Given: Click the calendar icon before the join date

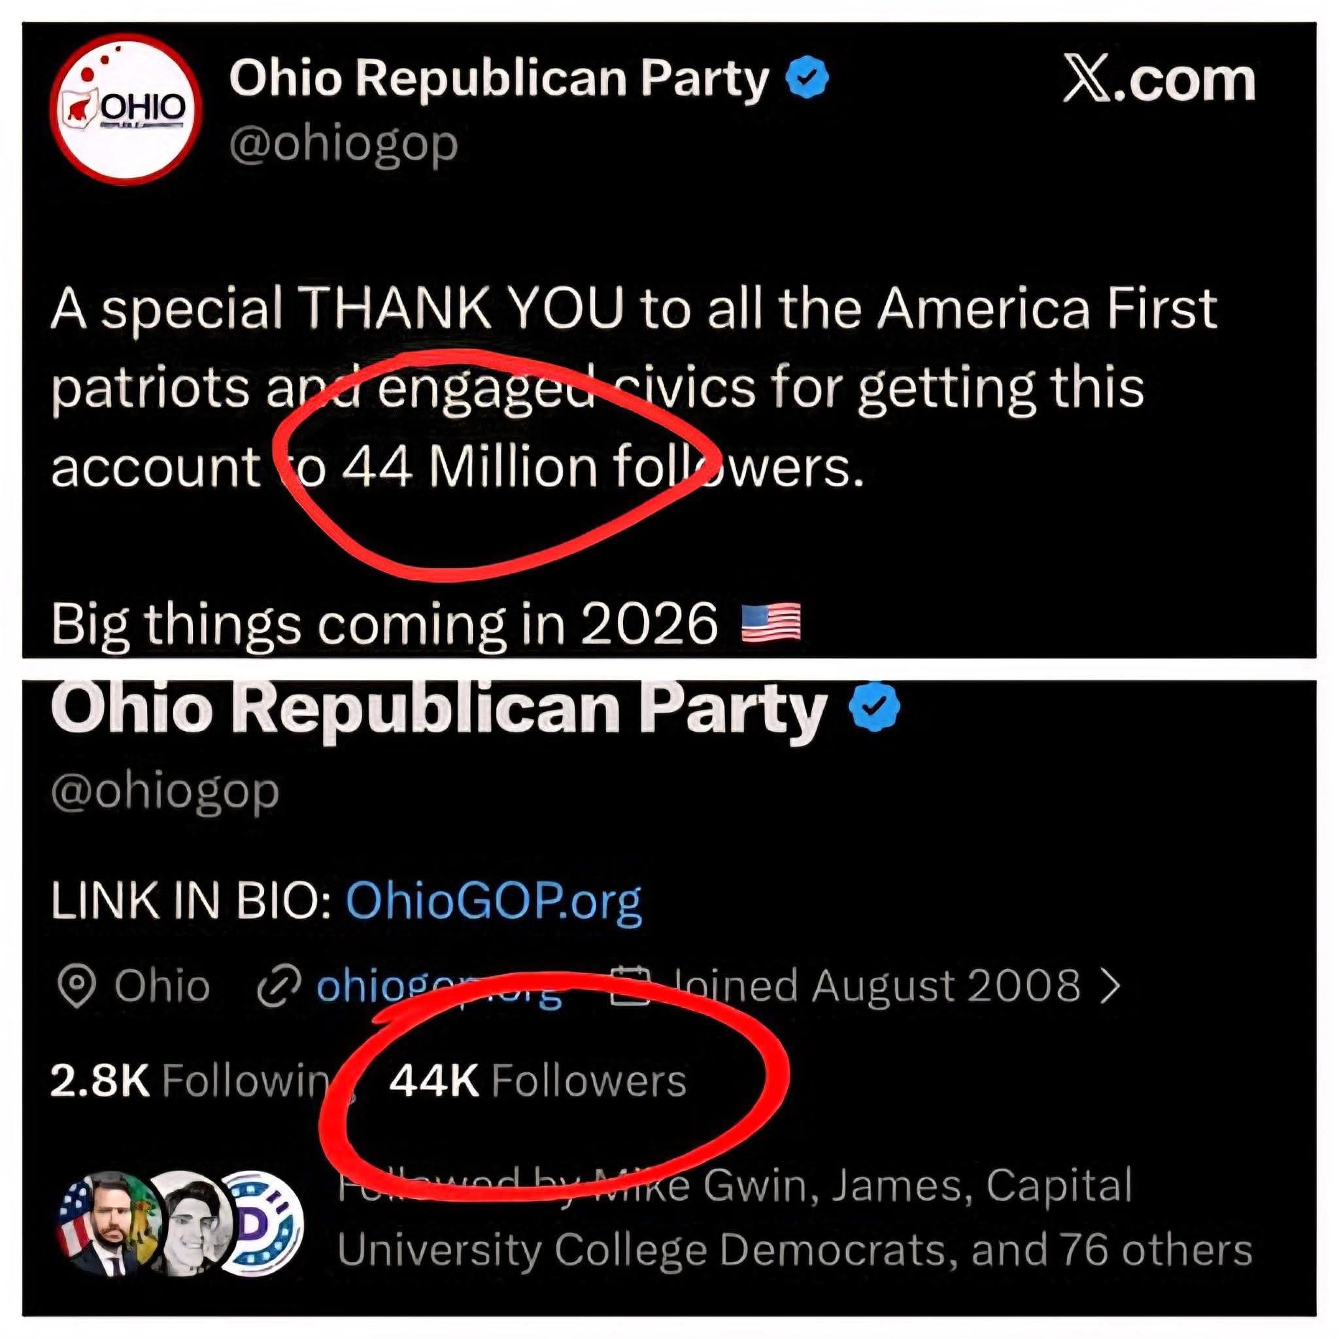Looking at the screenshot, I should (630, 985).
